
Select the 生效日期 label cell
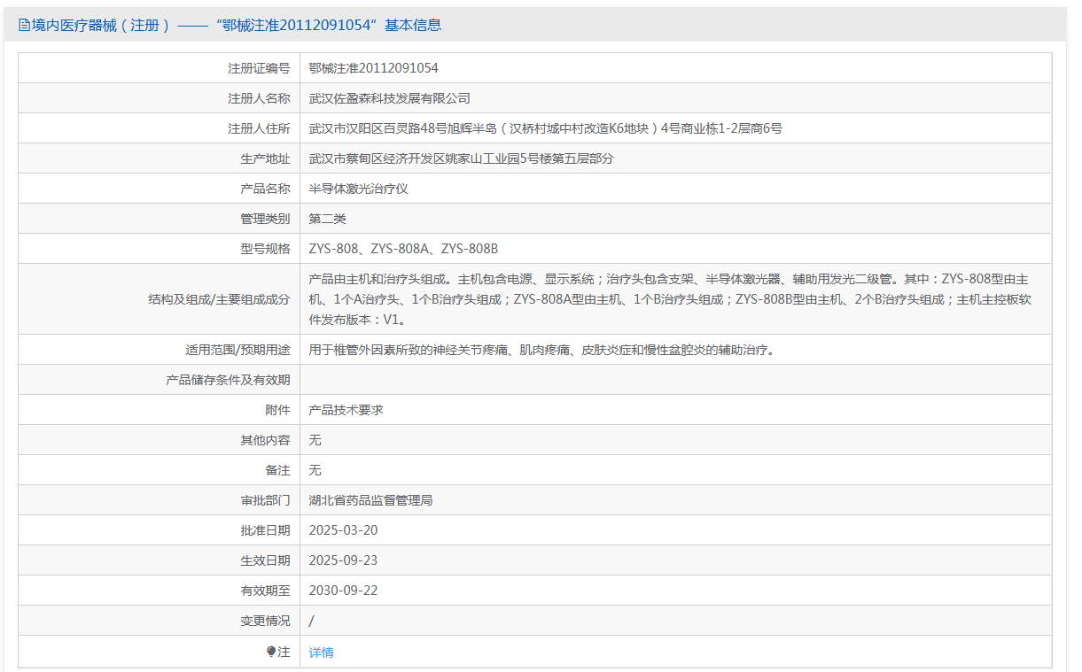point(160,560)
